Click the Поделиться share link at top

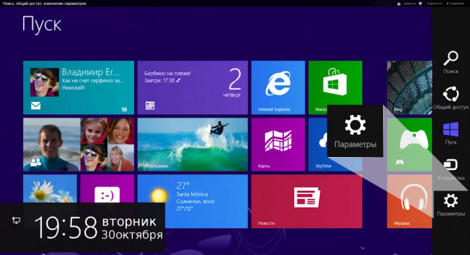click(434, 4)
